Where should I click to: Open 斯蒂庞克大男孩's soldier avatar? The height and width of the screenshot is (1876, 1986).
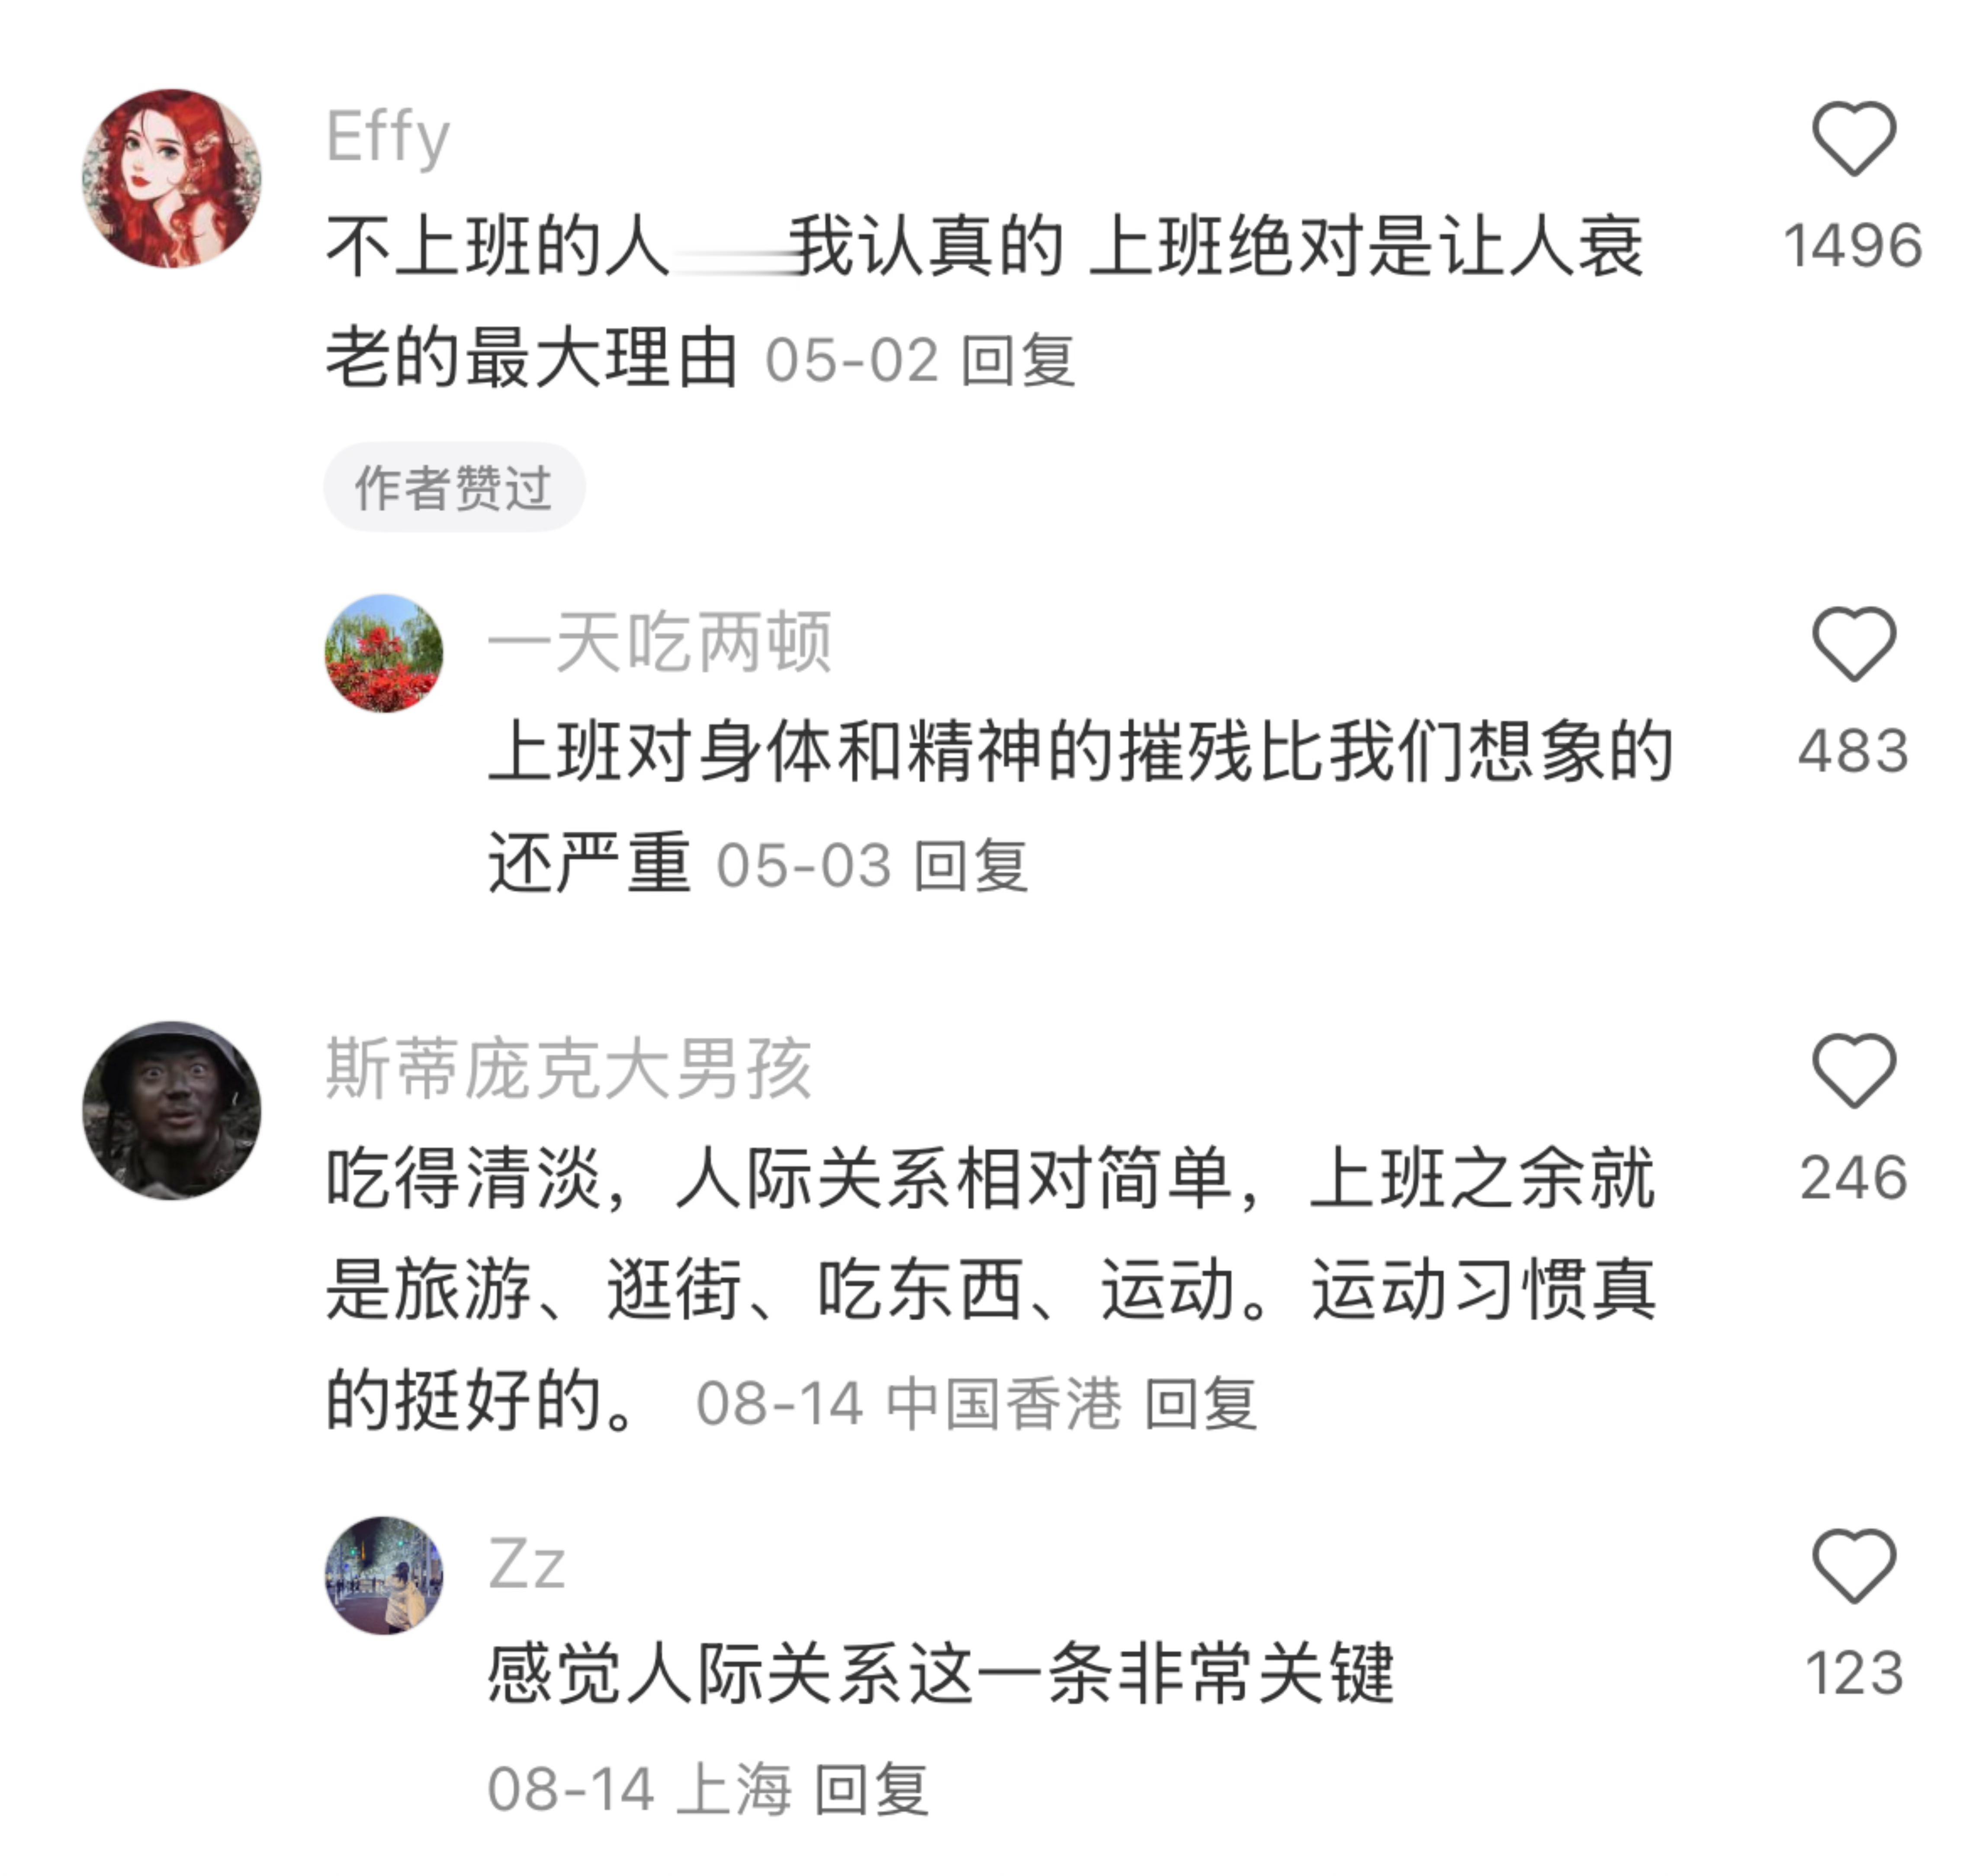[172, 1110]
